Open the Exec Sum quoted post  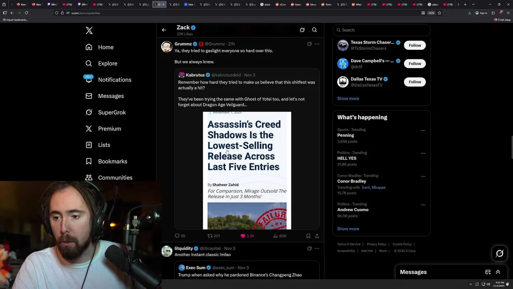(247, 271)
